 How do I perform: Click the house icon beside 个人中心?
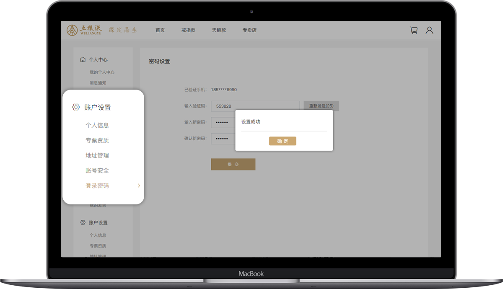click(x=83, y=59)
